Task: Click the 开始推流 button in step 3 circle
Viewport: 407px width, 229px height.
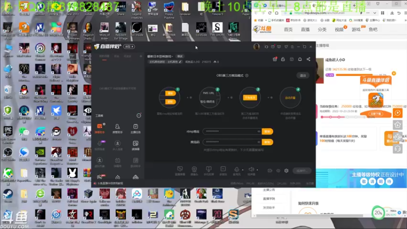Action: 250,98
